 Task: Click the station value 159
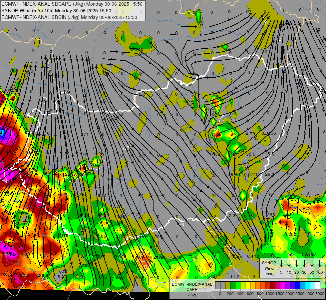point(140,196)
